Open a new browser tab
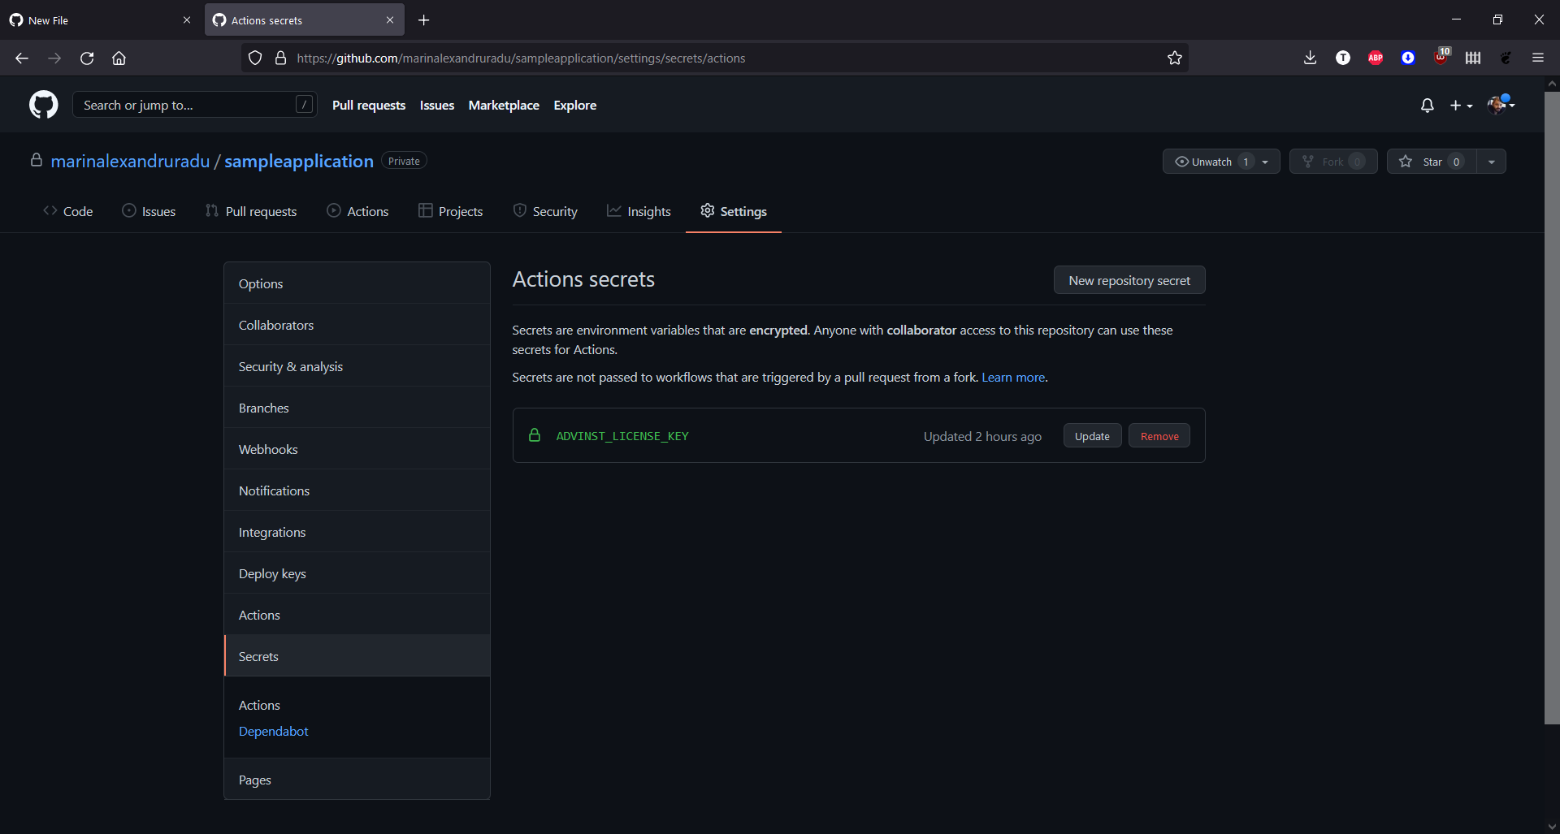Image resolution: width=1560 pixels, height=834 pixels. (423, 20)
